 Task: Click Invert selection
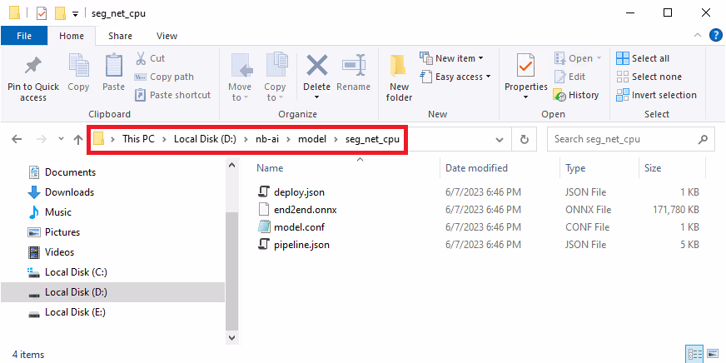pos(656,95)
